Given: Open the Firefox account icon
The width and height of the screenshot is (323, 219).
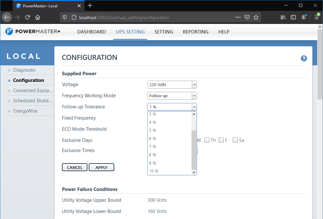Looking at the screenshot, I should pos(304,17).
